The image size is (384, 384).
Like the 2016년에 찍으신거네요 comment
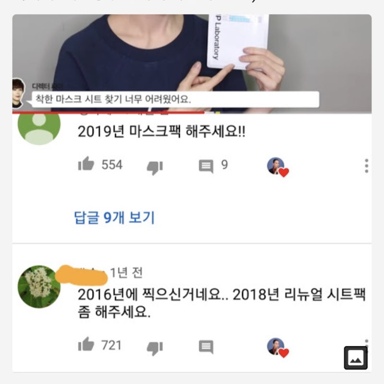point(86,344)
